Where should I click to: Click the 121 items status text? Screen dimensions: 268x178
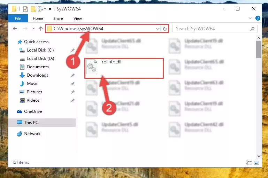point(21,162)
